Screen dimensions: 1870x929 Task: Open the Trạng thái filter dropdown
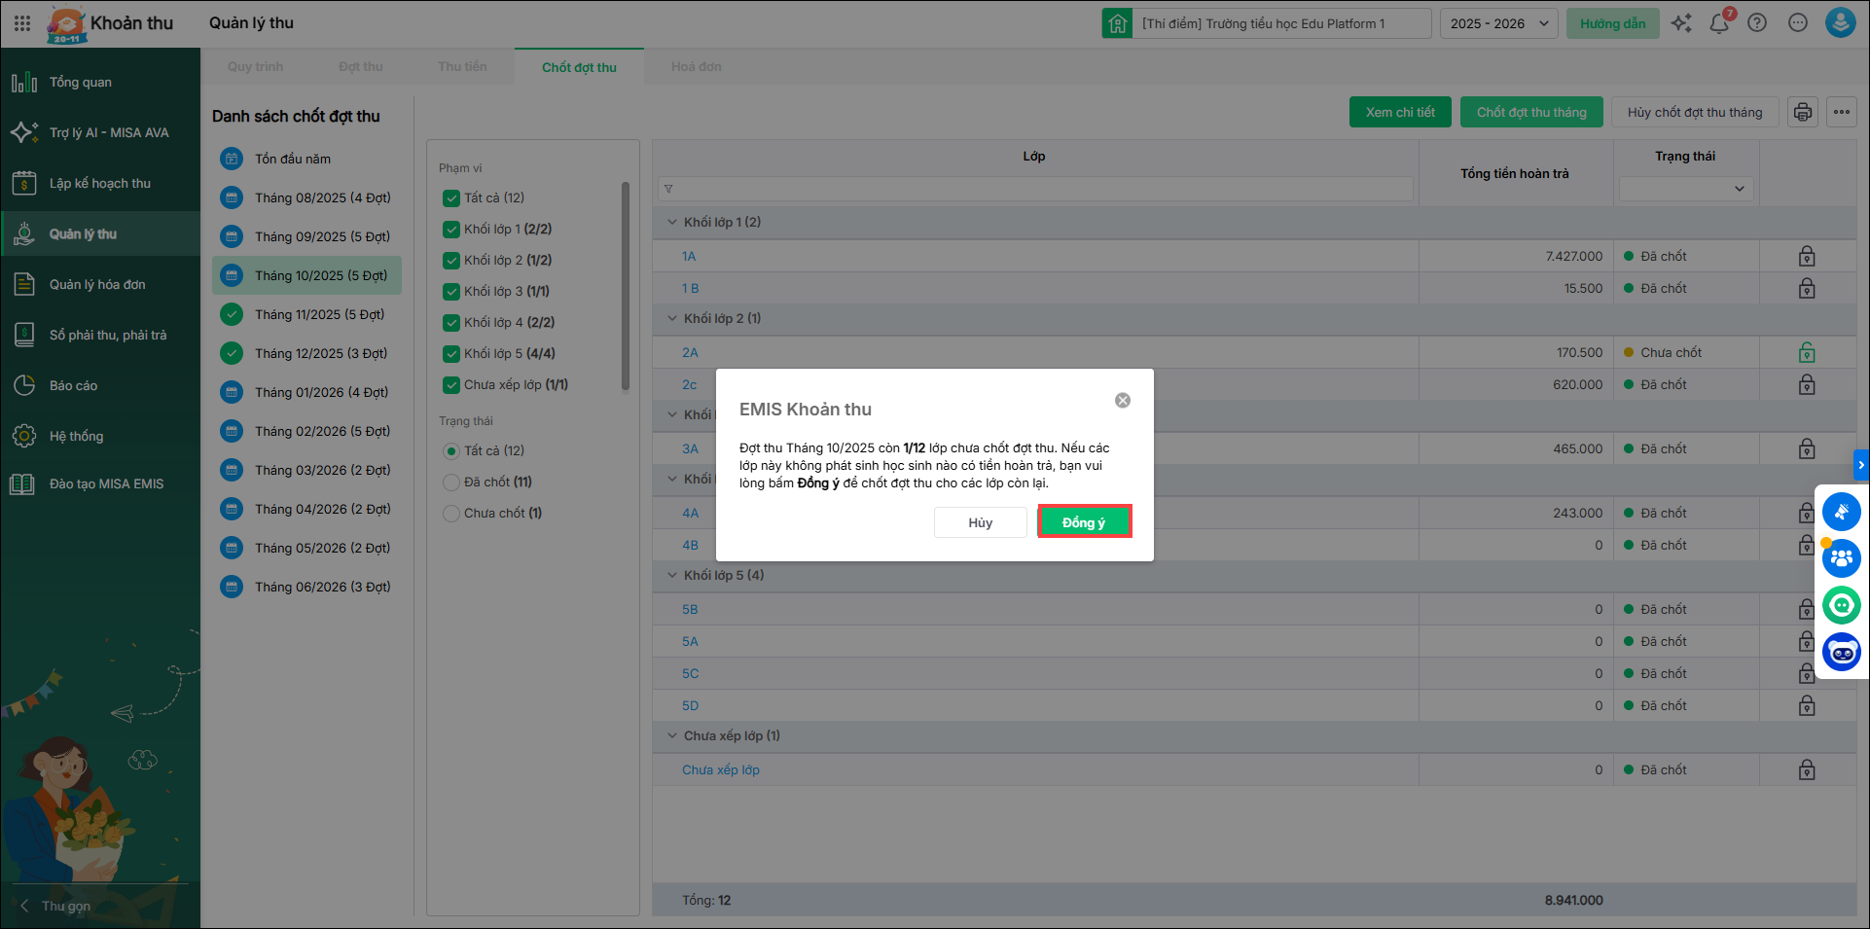1685,189
